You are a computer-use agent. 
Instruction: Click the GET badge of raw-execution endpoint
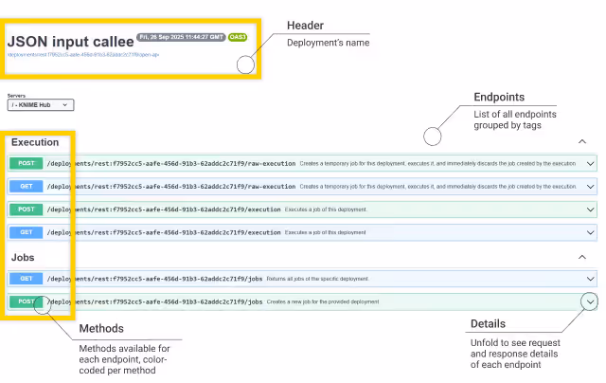[26, 187]
